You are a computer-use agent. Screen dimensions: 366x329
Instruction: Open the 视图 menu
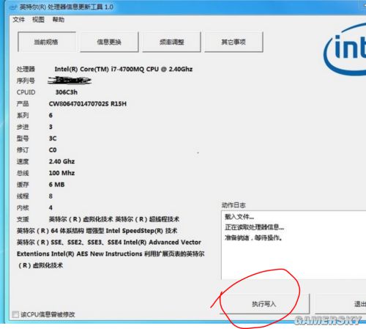click(38, 20)
